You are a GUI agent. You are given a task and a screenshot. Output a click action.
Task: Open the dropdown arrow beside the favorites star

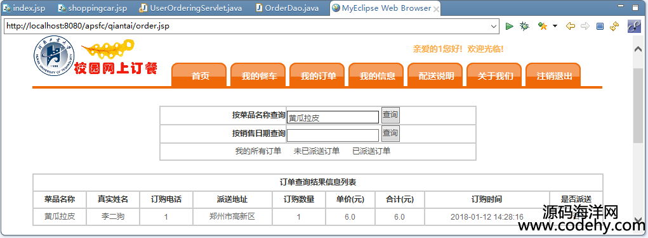[x=555, y=26]
